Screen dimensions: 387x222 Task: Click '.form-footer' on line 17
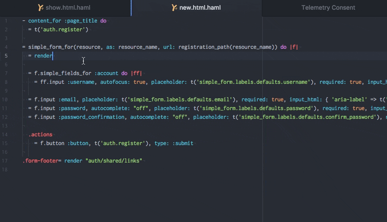pyautogui.click(x=40, y=161)
